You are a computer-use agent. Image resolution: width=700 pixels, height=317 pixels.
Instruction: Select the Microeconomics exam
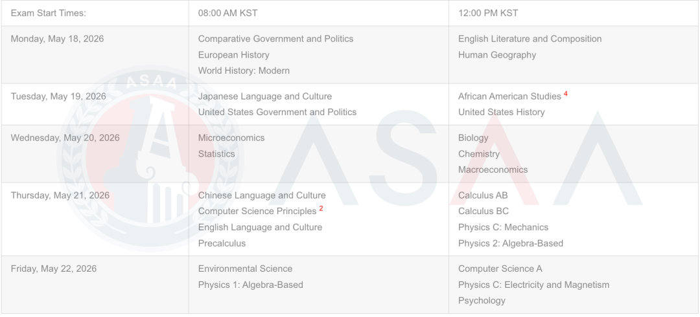coord(231,138)
